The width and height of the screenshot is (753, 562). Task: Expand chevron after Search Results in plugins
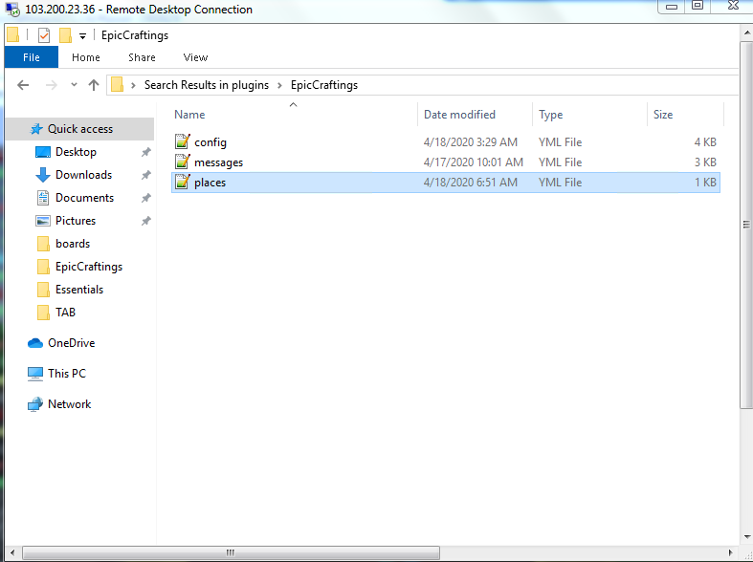pyautogui.click(x=279, y=85)
